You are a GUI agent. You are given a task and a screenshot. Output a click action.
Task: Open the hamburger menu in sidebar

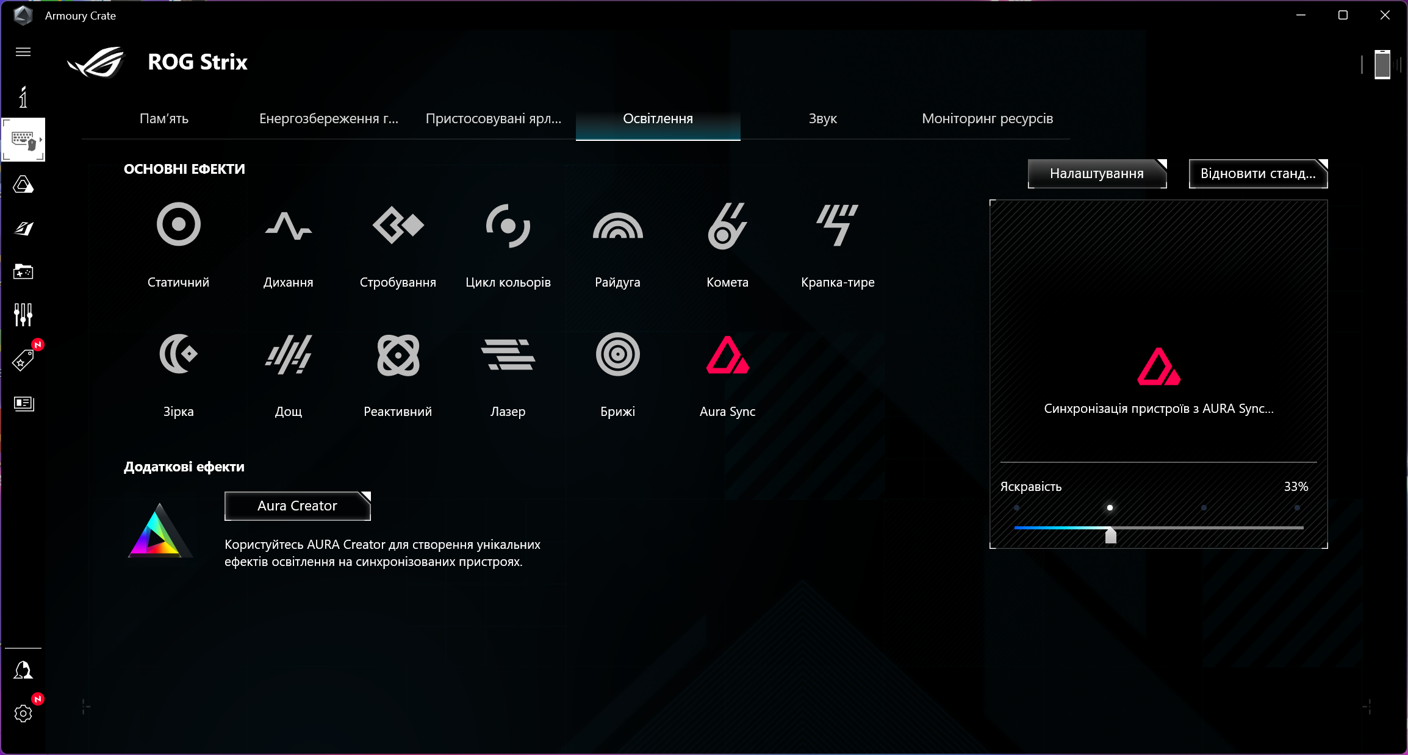coord(23,52)
